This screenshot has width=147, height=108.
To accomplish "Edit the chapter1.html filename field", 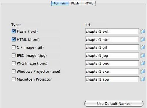I will coord(112,39).
